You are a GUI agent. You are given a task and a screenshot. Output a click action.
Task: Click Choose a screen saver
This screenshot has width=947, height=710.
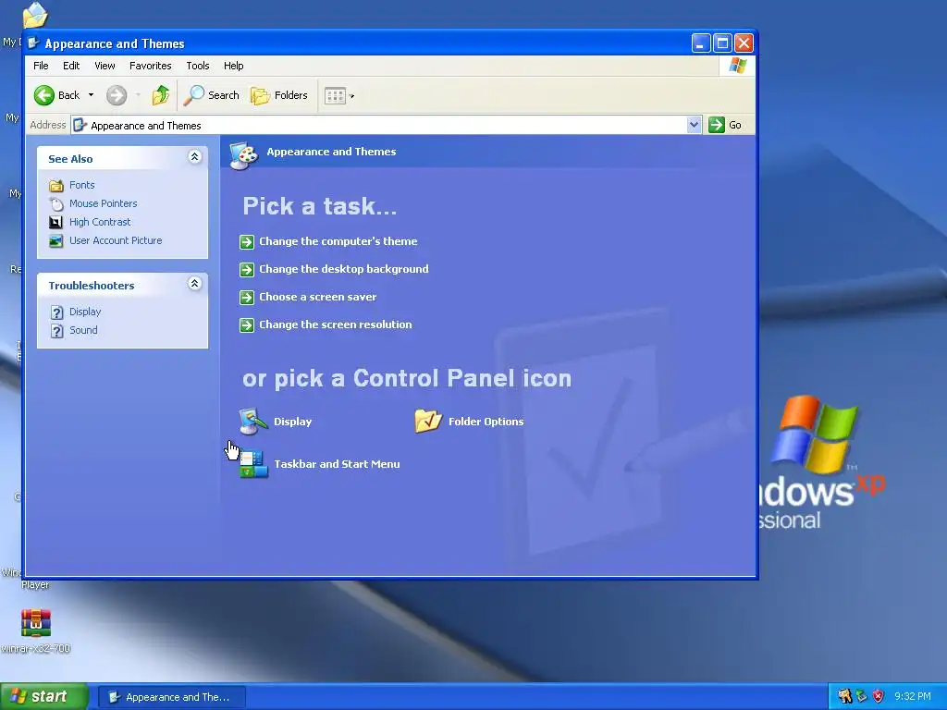(318, 297)
